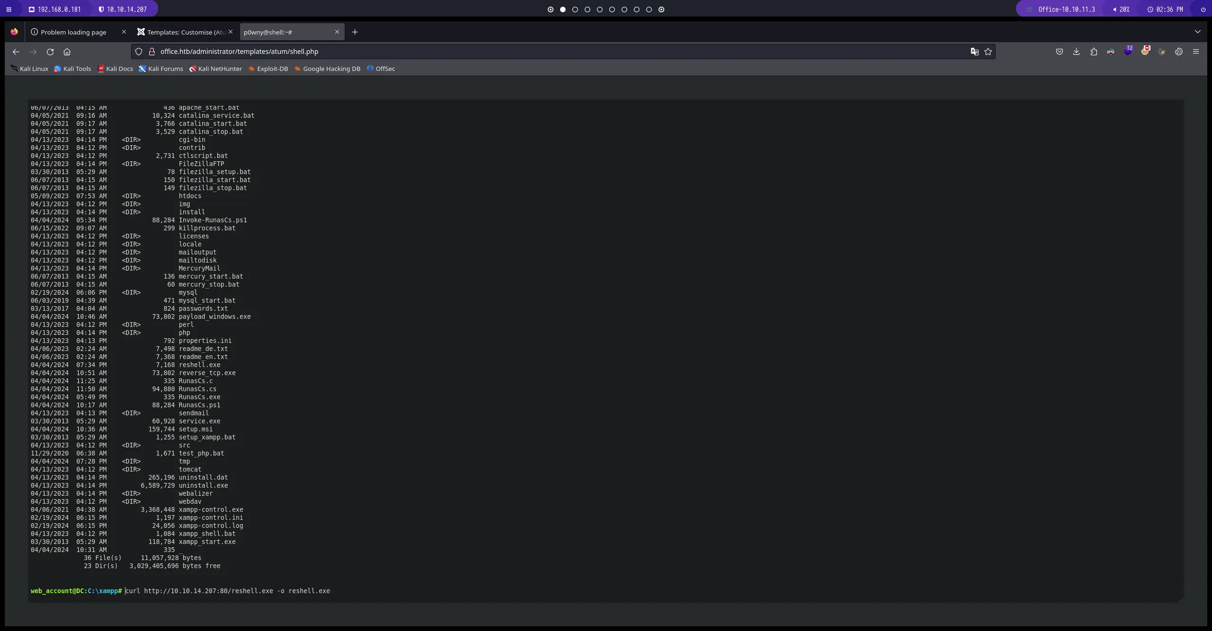Viewport: 1212px width, 631px height.
Task: Click the volume 20% indicator
Action: [1121, 9]
